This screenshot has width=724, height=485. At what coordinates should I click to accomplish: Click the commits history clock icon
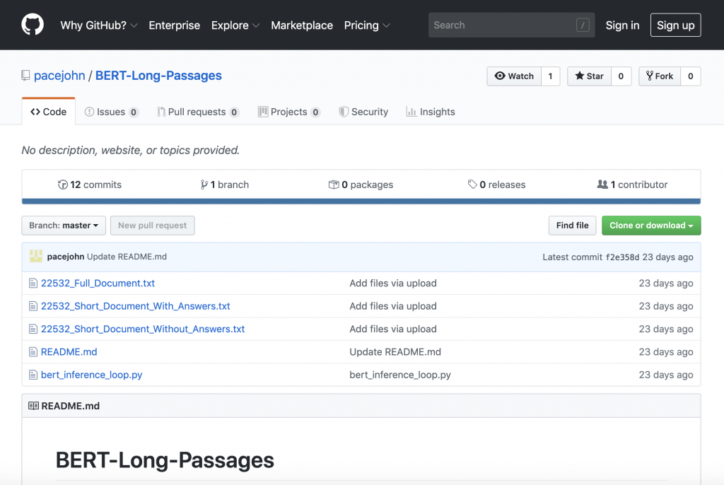coord(63,185)
